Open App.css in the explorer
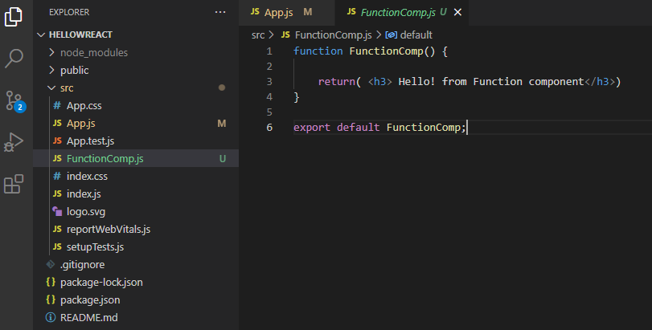This screenshot has width=652, height=330. pos(84,105)
